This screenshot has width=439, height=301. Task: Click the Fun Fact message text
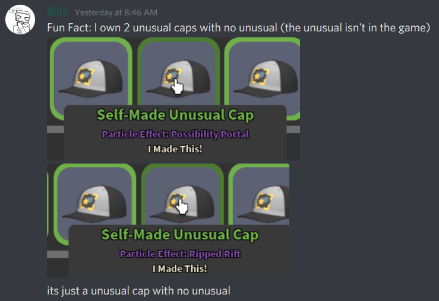239,28
